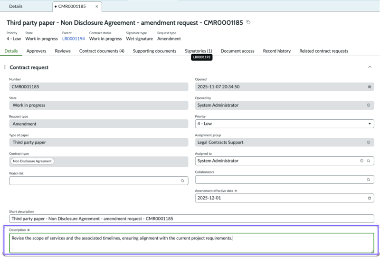Open parent record link LR0001194

[74, 39]
